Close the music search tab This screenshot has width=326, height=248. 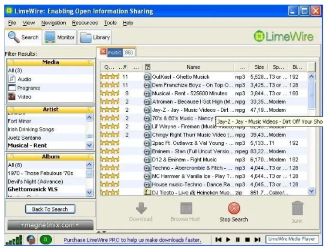pyautogui.click(x=103, y=52)
